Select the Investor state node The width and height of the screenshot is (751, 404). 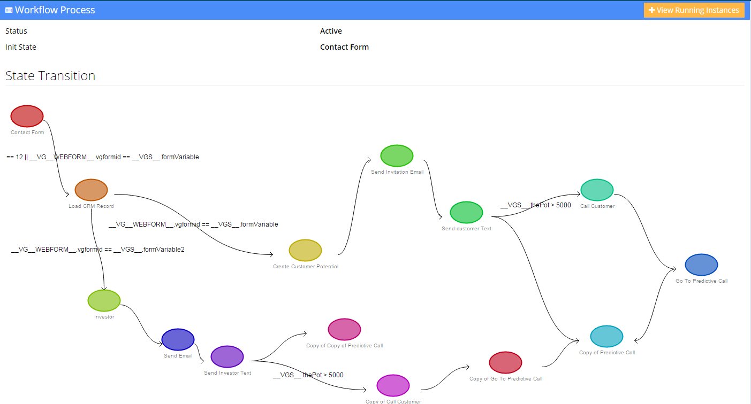coord(103,300)
